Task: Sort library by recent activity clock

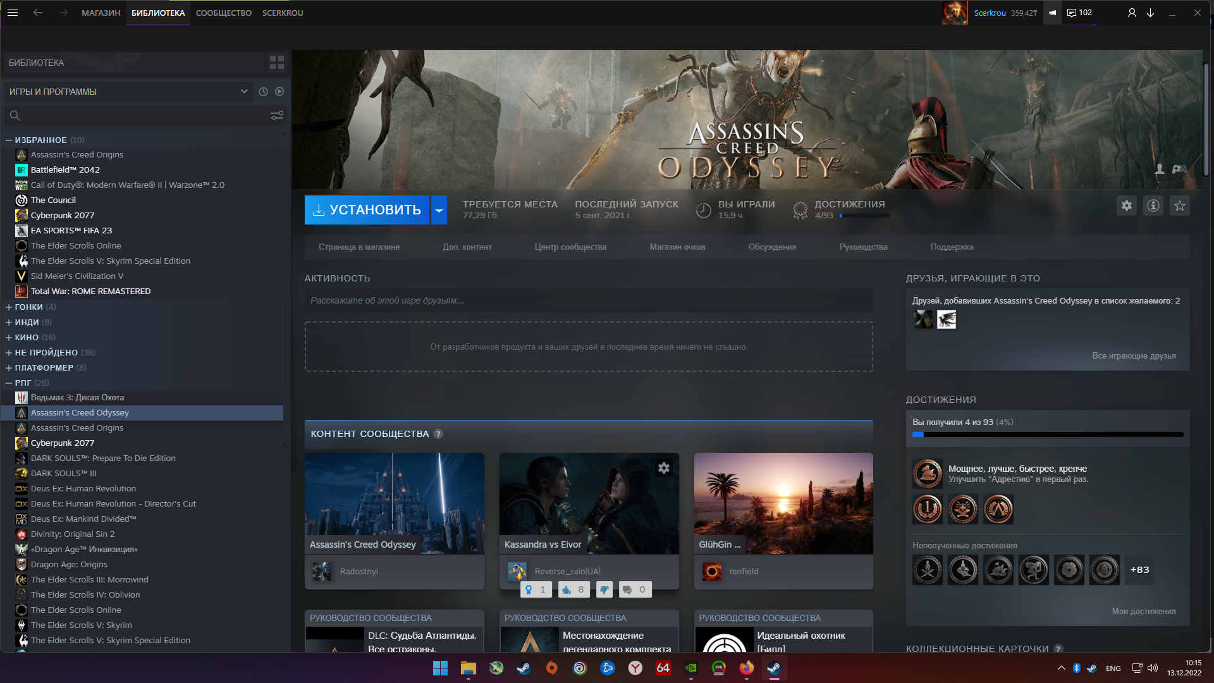Action: coord(264,92)
